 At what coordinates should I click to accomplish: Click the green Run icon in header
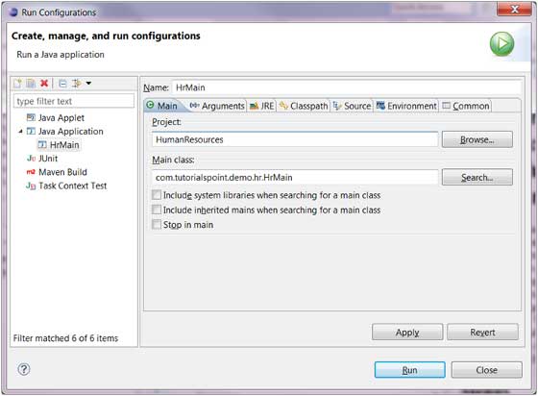pos(501,44)
